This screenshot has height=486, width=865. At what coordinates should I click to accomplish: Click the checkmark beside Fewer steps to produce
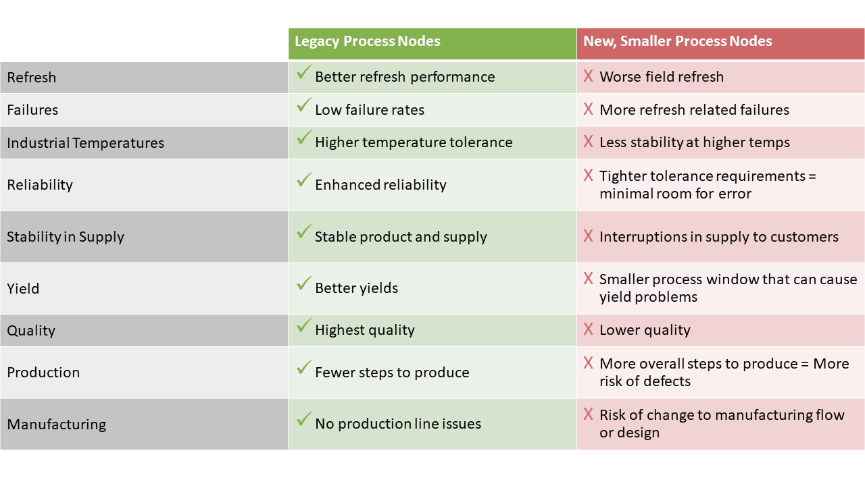304,368
